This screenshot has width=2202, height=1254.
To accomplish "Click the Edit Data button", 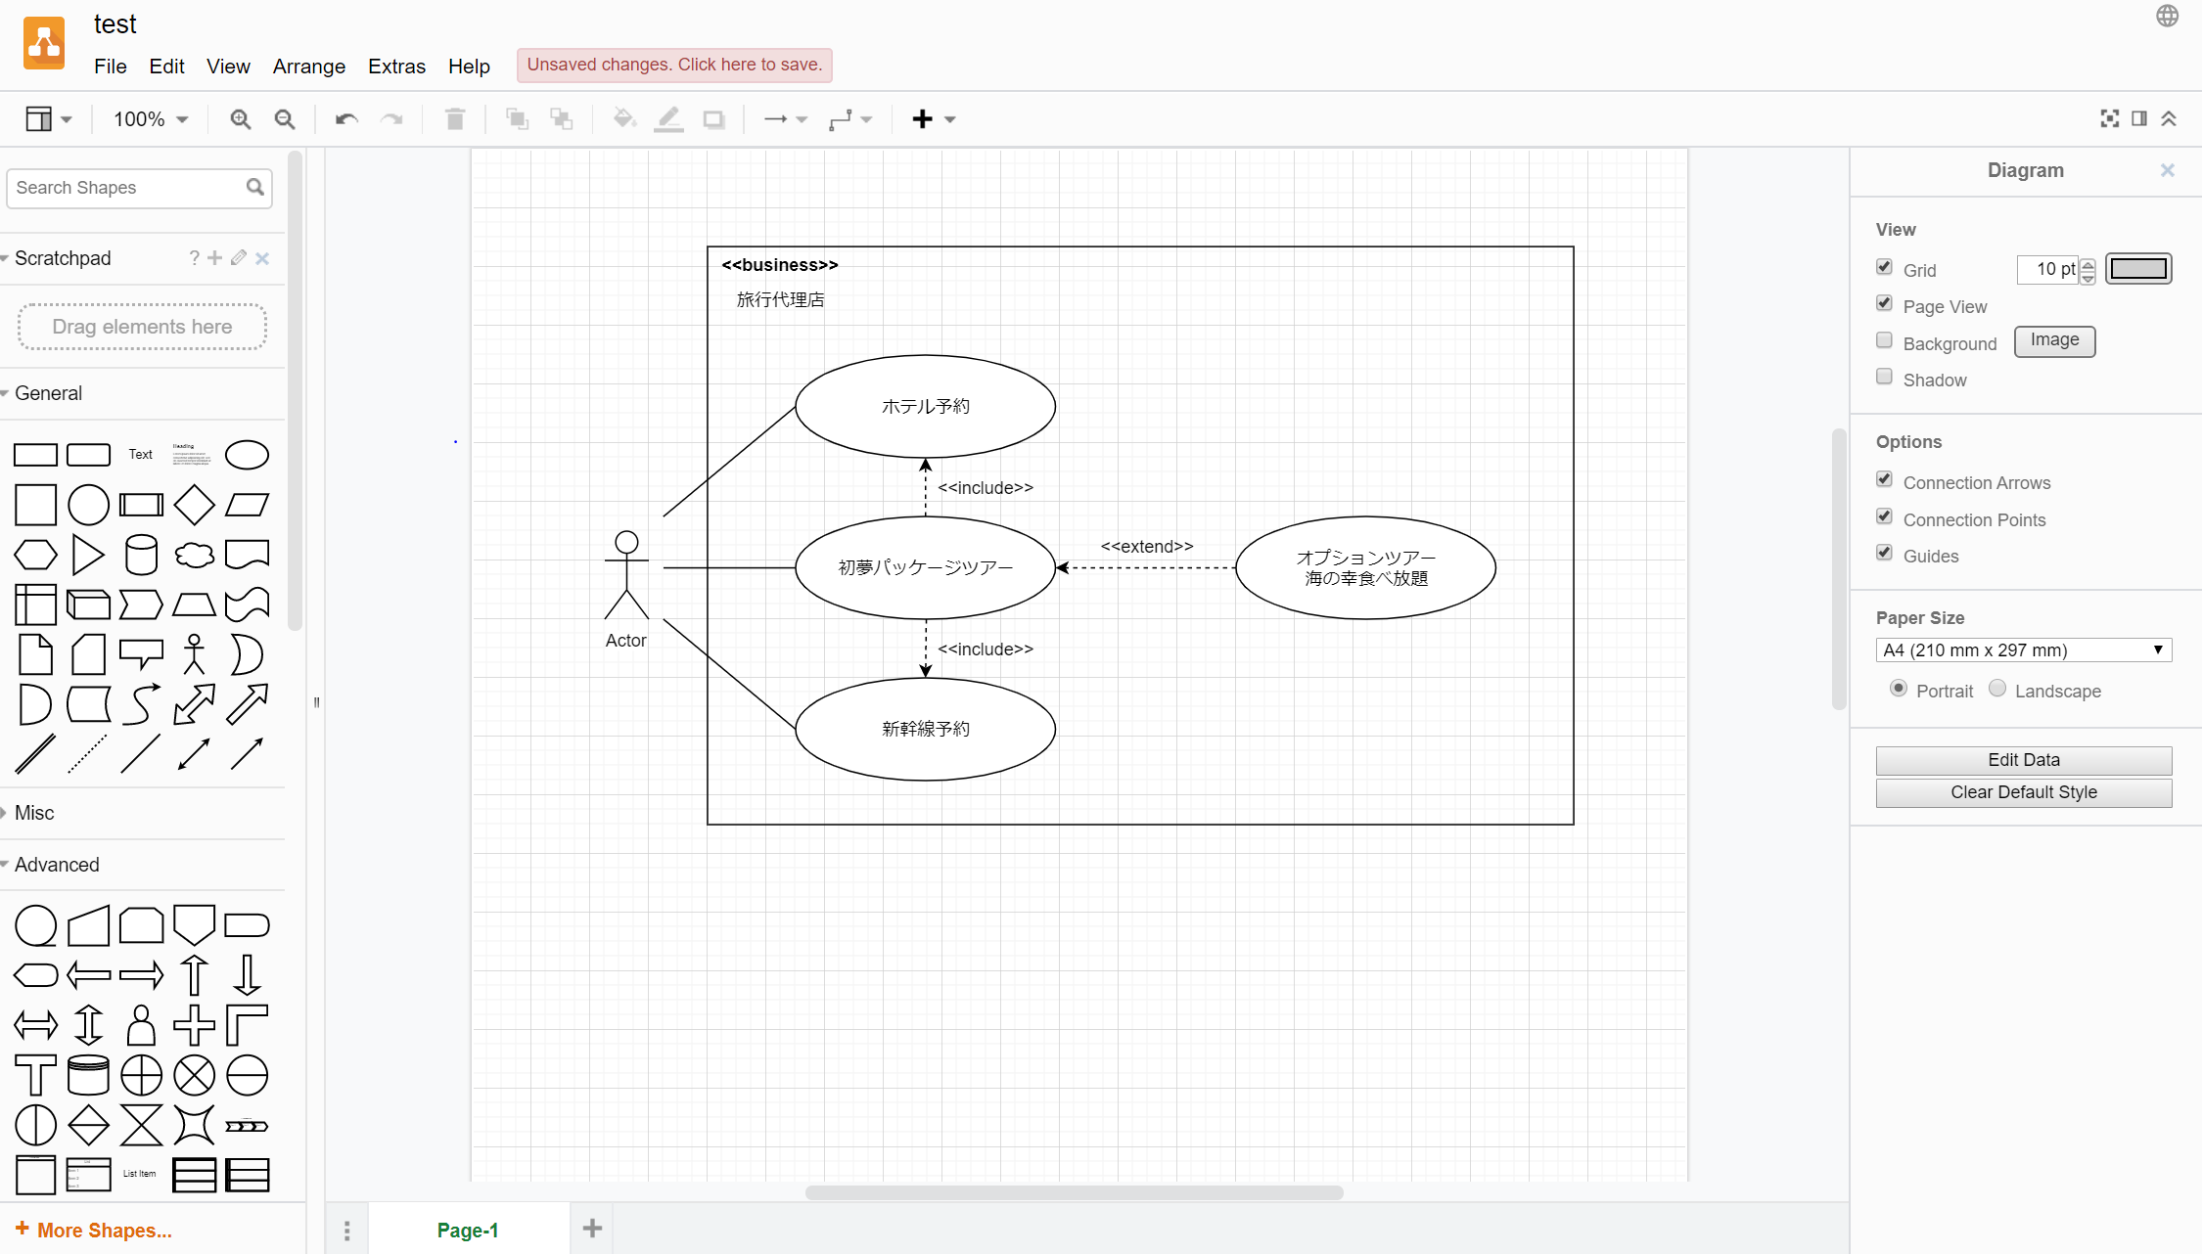I will 2023,760.
